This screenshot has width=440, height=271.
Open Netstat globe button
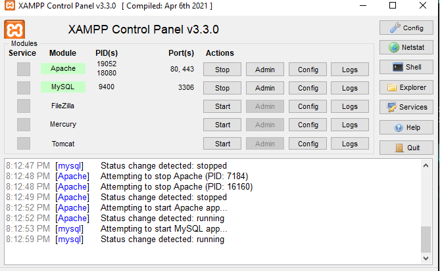pos(406,47)
